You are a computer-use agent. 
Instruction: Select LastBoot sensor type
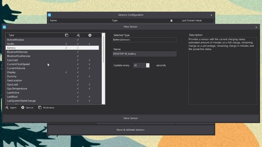pos(52,96)
